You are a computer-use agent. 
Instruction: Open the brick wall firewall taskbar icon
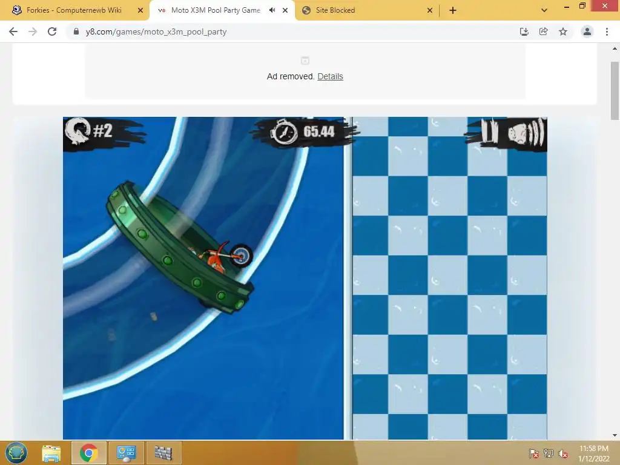tap(163, 453)
